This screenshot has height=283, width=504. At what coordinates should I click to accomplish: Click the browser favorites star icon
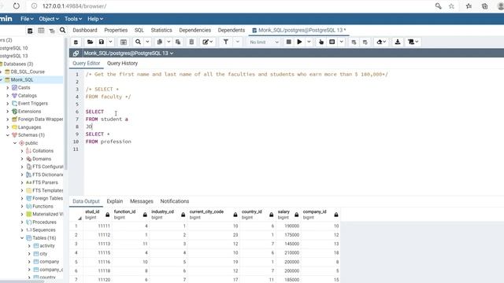451,6
